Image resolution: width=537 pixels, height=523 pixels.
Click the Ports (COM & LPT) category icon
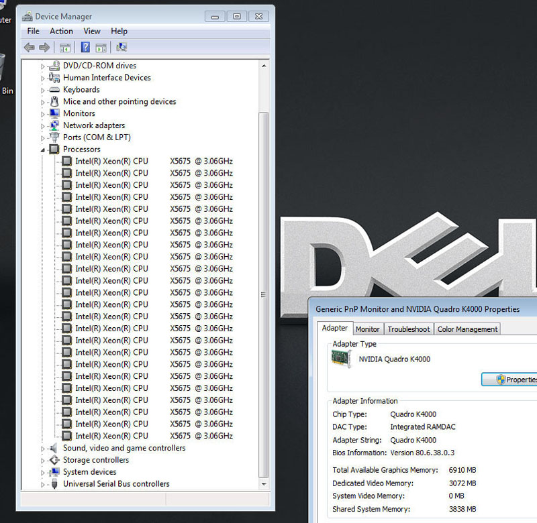point(54,137)
